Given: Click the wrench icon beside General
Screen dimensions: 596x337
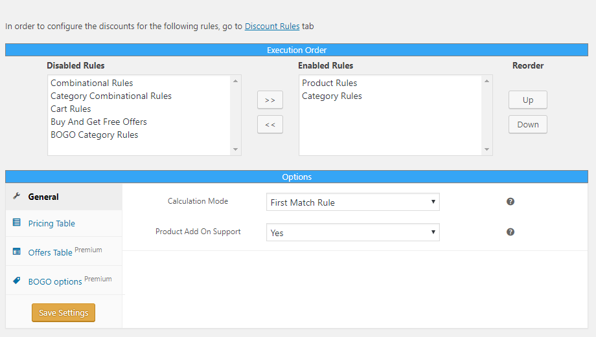Looking at the screenshot, I should pyautogui.click(x=17, y=196).
